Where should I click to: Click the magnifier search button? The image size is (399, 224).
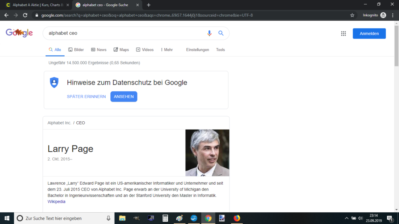click(x=221, y=33)
